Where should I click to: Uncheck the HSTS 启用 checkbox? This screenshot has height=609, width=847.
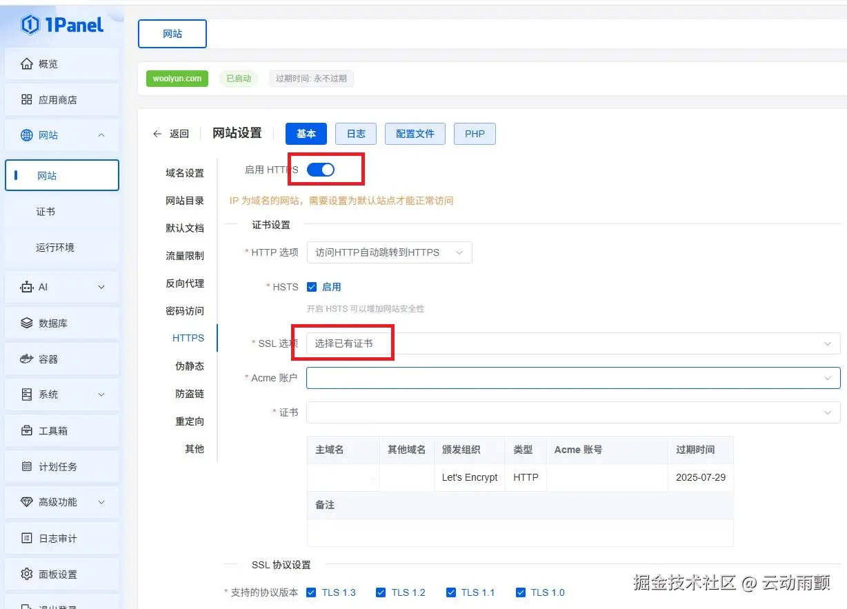(312, 287)
